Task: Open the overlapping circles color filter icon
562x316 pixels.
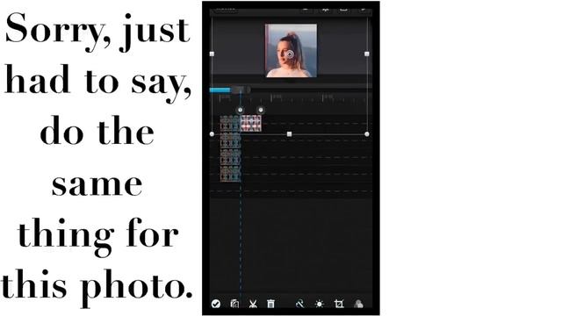Action: (x=358, y=305)
